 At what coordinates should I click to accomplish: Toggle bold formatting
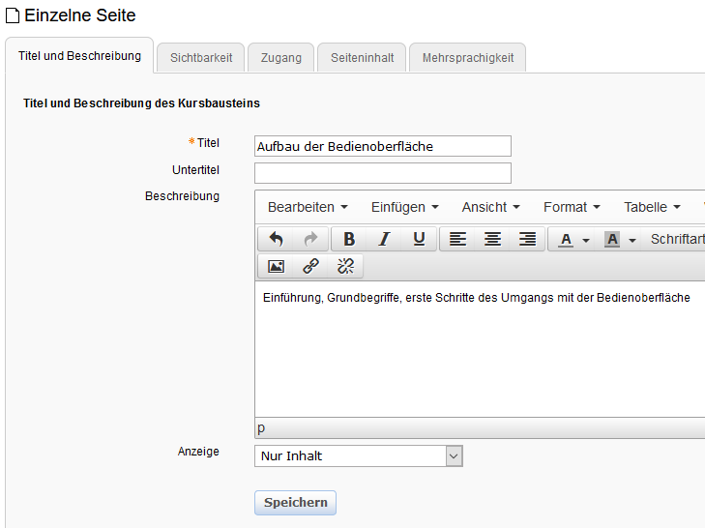point(349,239)
